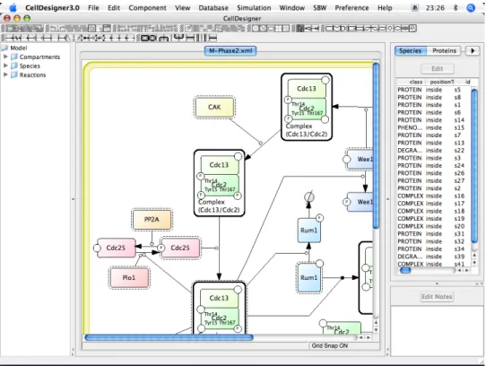Open the View menu
Viewport: 486px width, 366px height.
click(x=183, y=8)
